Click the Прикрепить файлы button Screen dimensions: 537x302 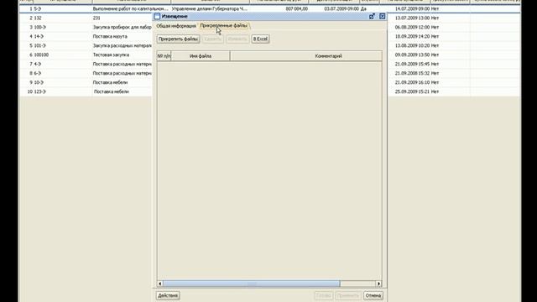(x=179, y=39)
